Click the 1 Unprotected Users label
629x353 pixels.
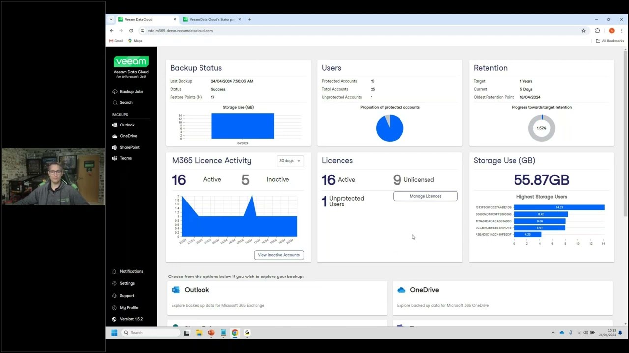(346, 202)
